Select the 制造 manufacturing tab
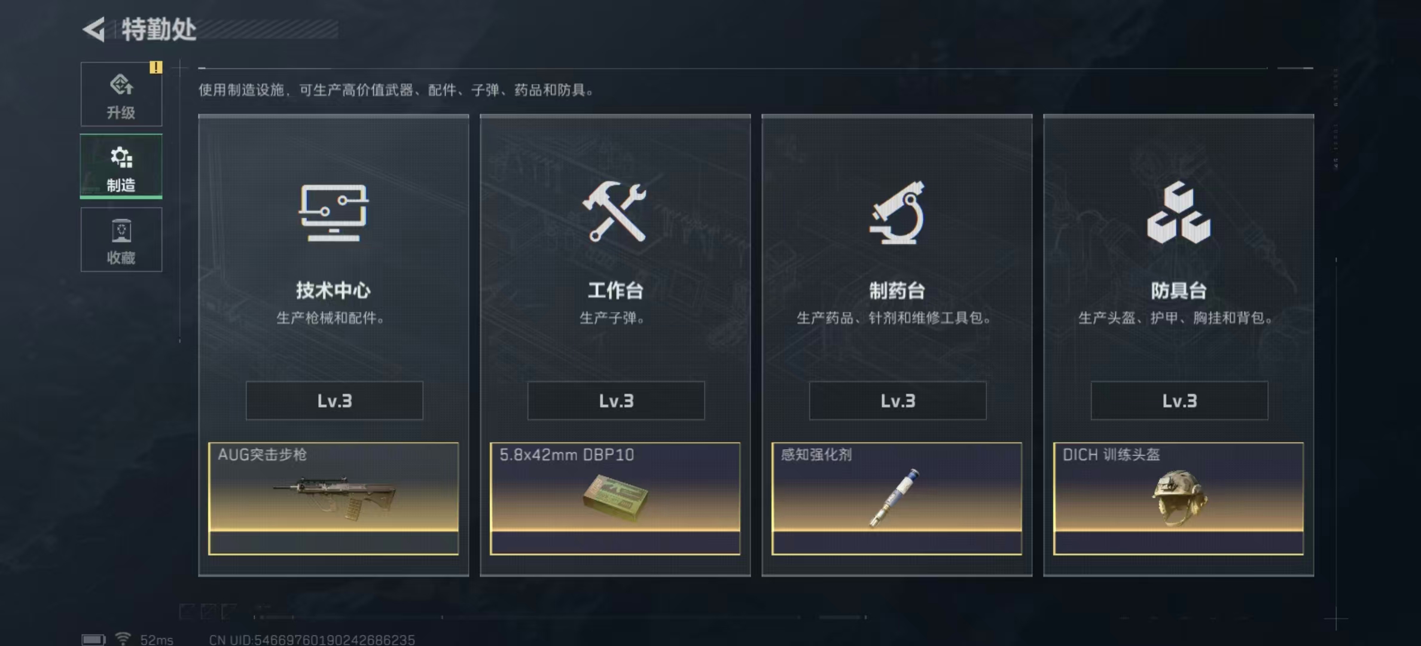This screenshot has width=1421, height=646. tap(121, 166)
